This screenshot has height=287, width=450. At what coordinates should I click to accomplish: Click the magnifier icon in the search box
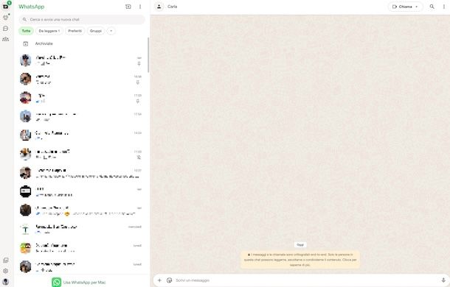[x=24, y=19]
